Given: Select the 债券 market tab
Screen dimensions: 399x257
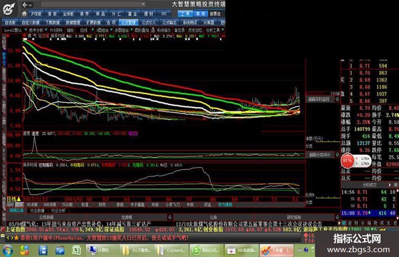Looking at the screenshot, I should [x=84, y=14].
